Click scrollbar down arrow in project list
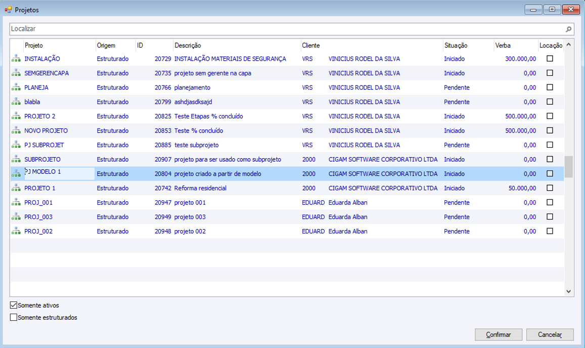The height and width of the screenshot is (348, 585). tap(569, 292)
